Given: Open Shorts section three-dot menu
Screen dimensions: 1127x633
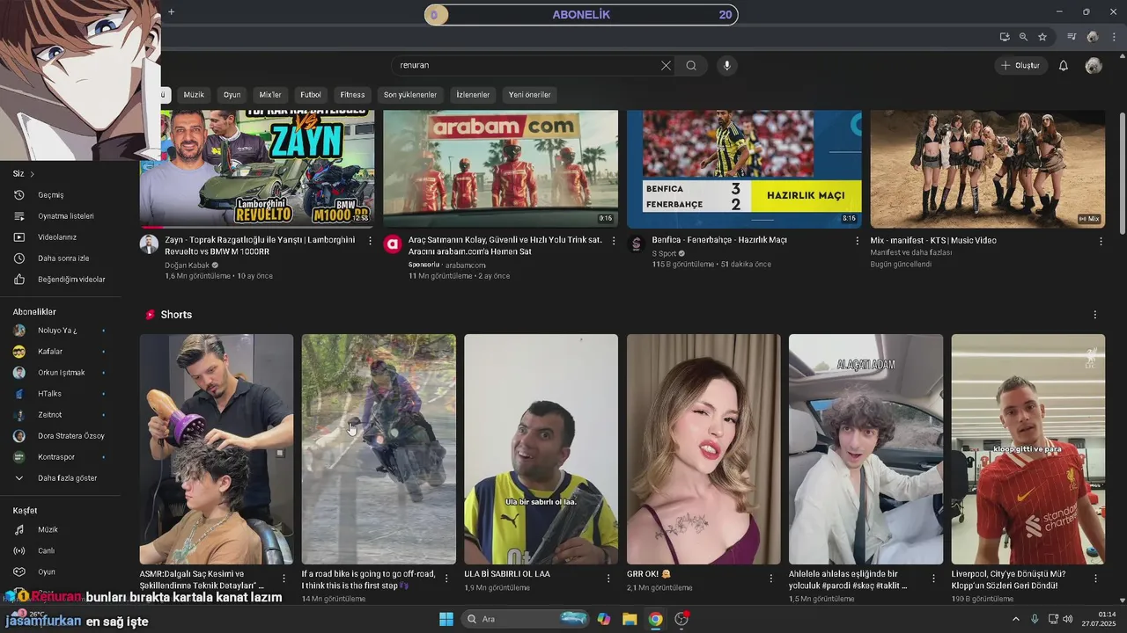Looking at the screenshot, I should [x=1095, y=315].
